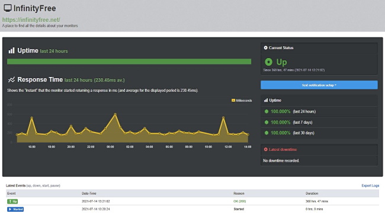This screenshot has height=216, width=385.
Task: Click the green 24-hour uptime bar
Action: 129,62
